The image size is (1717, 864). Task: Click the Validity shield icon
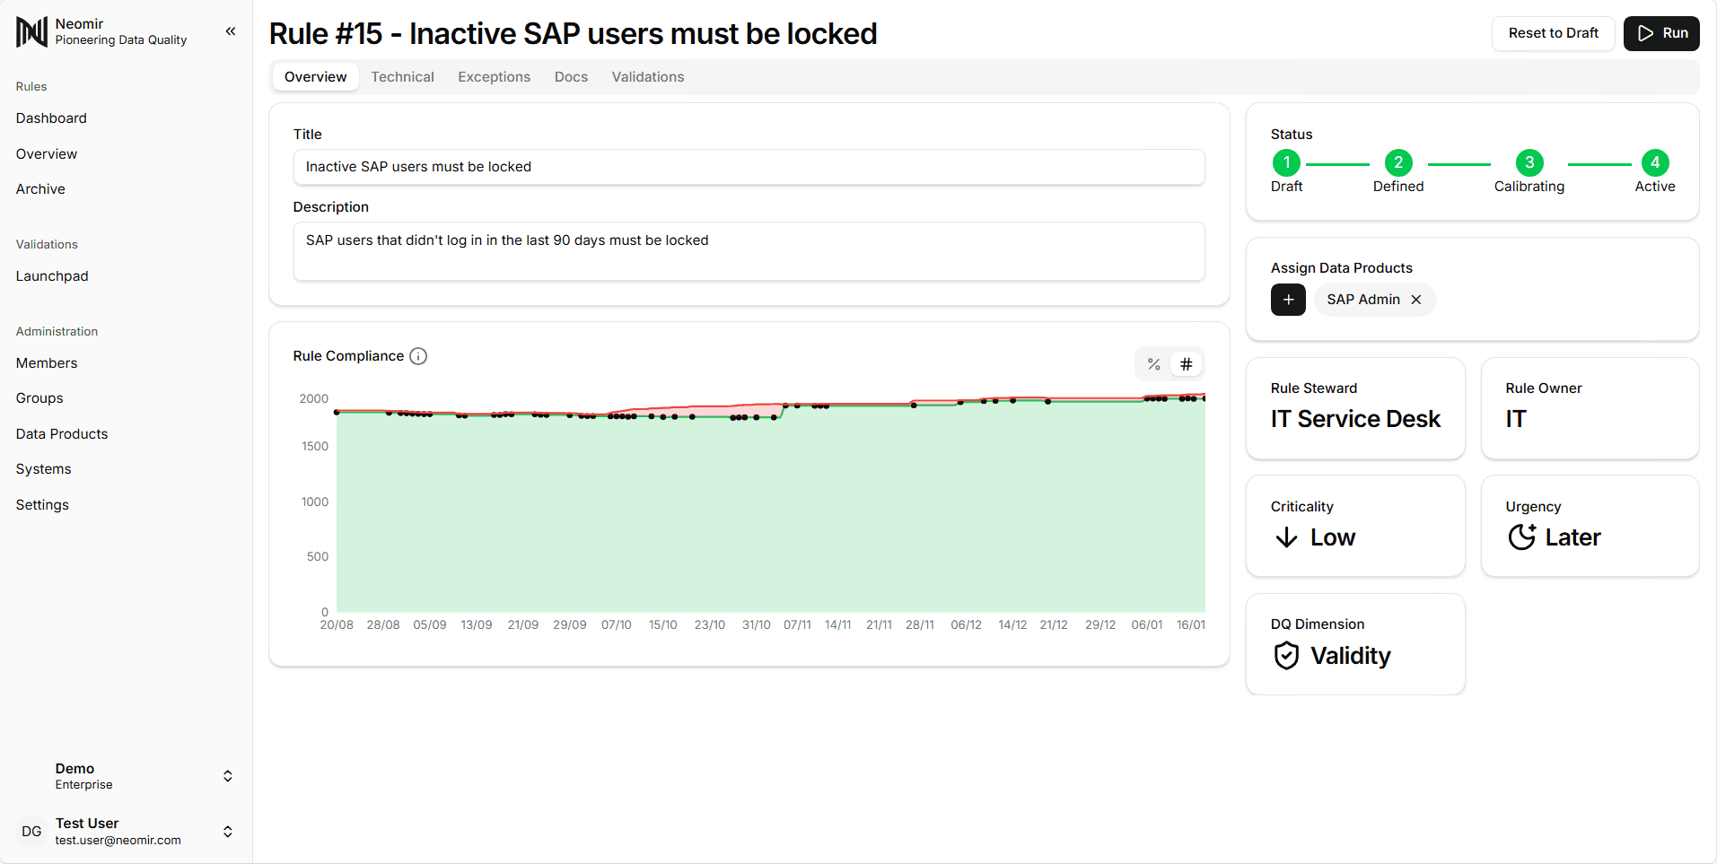click(x=1286, y=656)
